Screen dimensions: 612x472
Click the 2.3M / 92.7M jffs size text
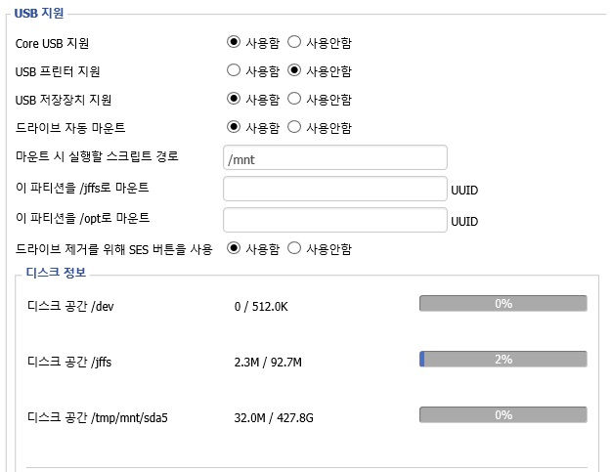(268, 363)
